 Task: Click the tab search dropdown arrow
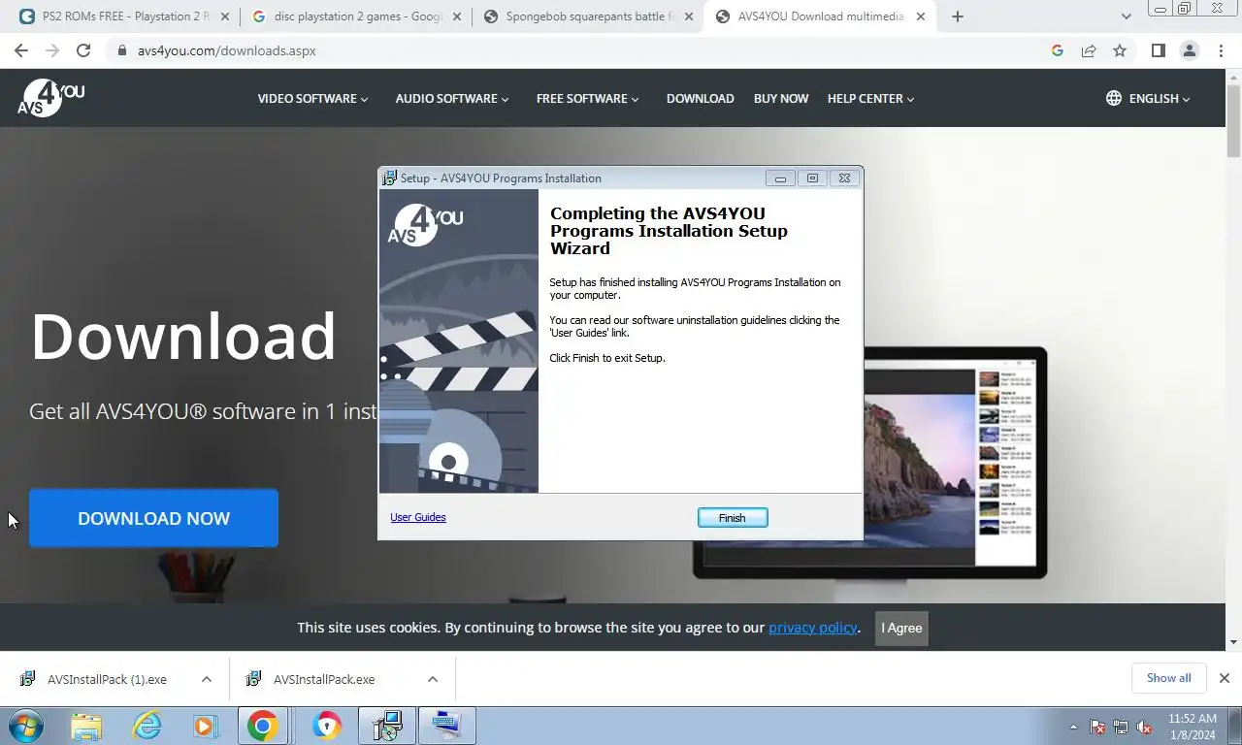coord(1126,16)
